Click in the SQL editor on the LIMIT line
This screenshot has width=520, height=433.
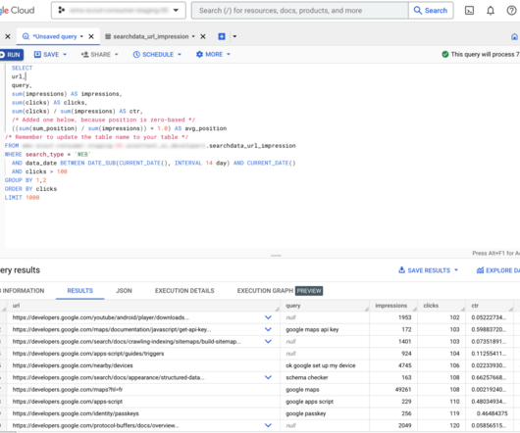coord(23,198)
